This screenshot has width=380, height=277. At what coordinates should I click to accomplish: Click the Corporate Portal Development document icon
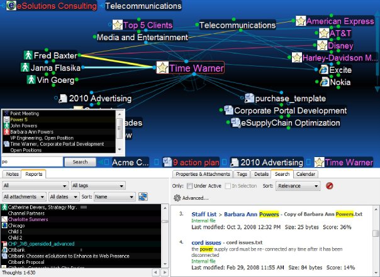point(228,111)
